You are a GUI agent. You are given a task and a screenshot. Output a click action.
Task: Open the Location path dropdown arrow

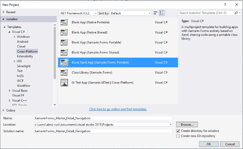(170, 124)
